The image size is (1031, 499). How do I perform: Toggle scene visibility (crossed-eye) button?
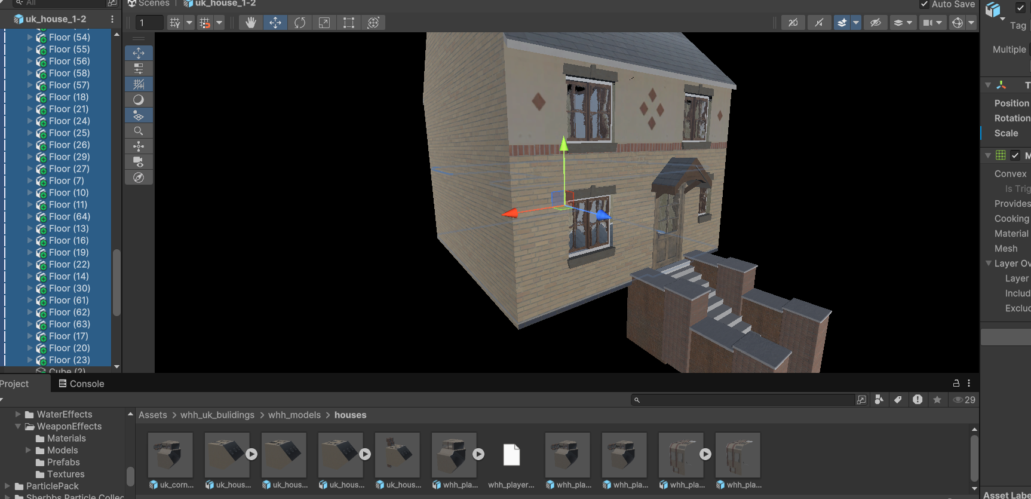pos(876,23)
